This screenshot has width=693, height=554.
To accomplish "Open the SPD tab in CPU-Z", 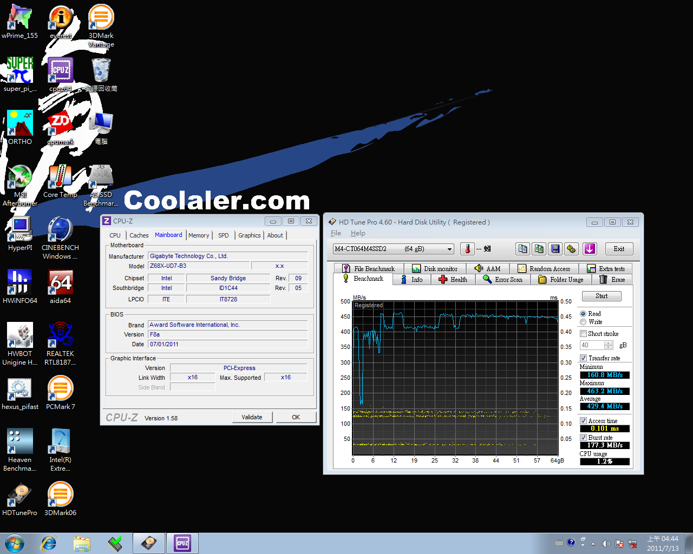I will pyautogui.click(x=224, y=235).
